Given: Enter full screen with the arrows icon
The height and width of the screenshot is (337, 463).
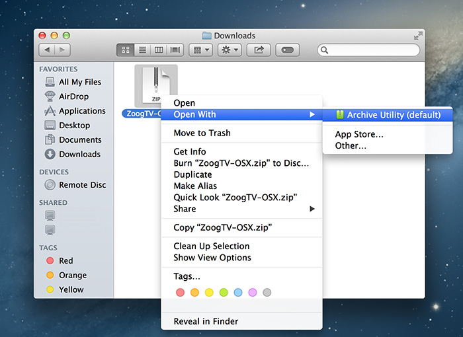Looking at the screenshot, I should click(x=418, y=36).
